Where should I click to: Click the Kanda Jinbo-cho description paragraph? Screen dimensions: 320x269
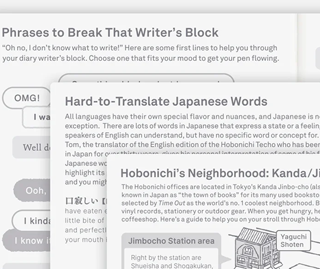220,203
